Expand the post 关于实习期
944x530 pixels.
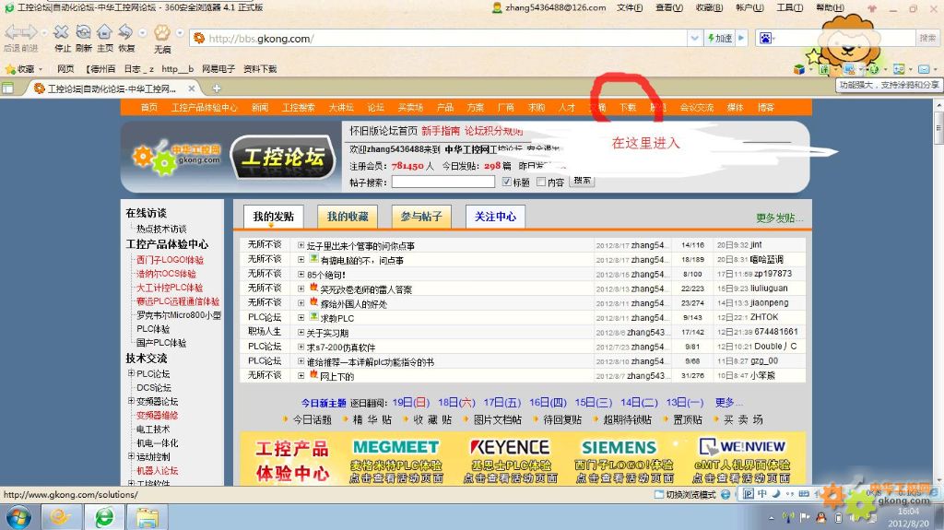coord(301,333)
